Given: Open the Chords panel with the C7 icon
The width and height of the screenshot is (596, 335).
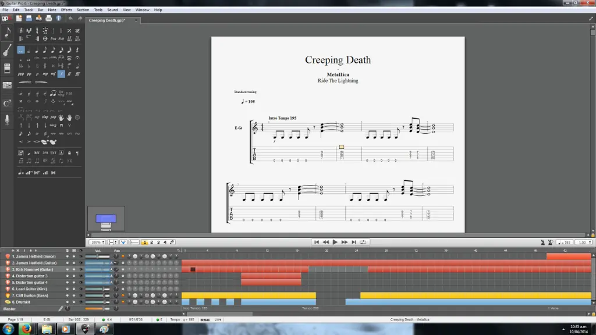Looking at the screenshot, I should (7, 103).
